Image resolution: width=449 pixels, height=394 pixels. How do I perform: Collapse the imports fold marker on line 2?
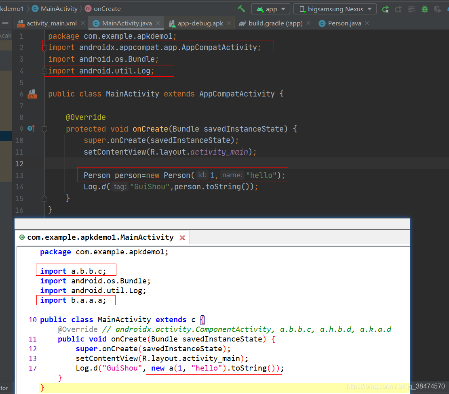pos(44,48)
